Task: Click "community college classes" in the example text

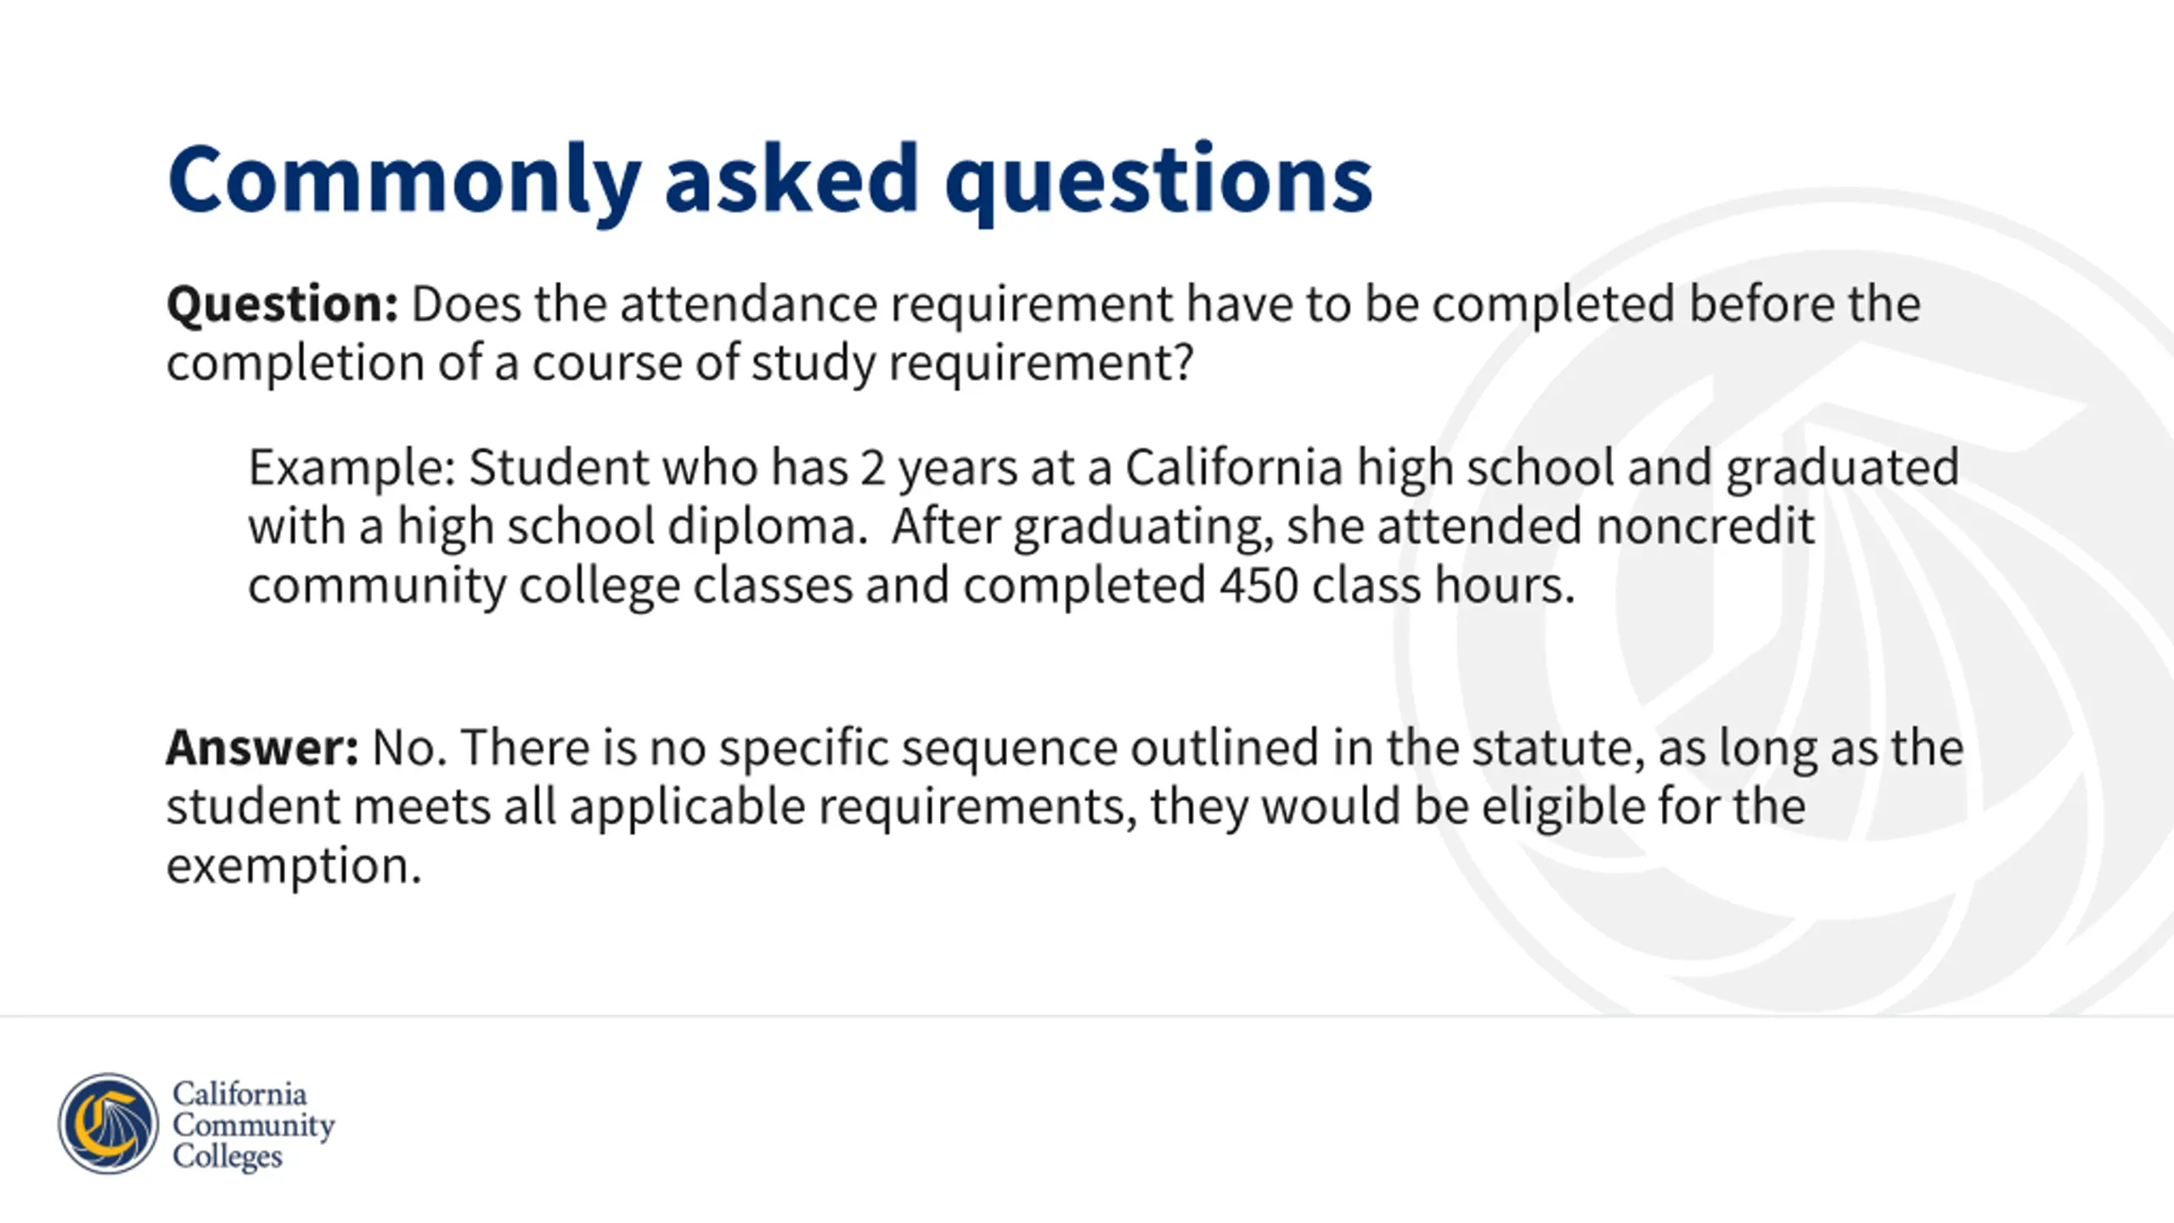Action: tap(550, 587)
